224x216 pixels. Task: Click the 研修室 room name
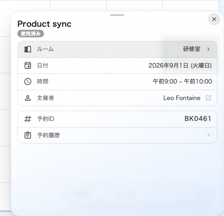tap(192, 49)
